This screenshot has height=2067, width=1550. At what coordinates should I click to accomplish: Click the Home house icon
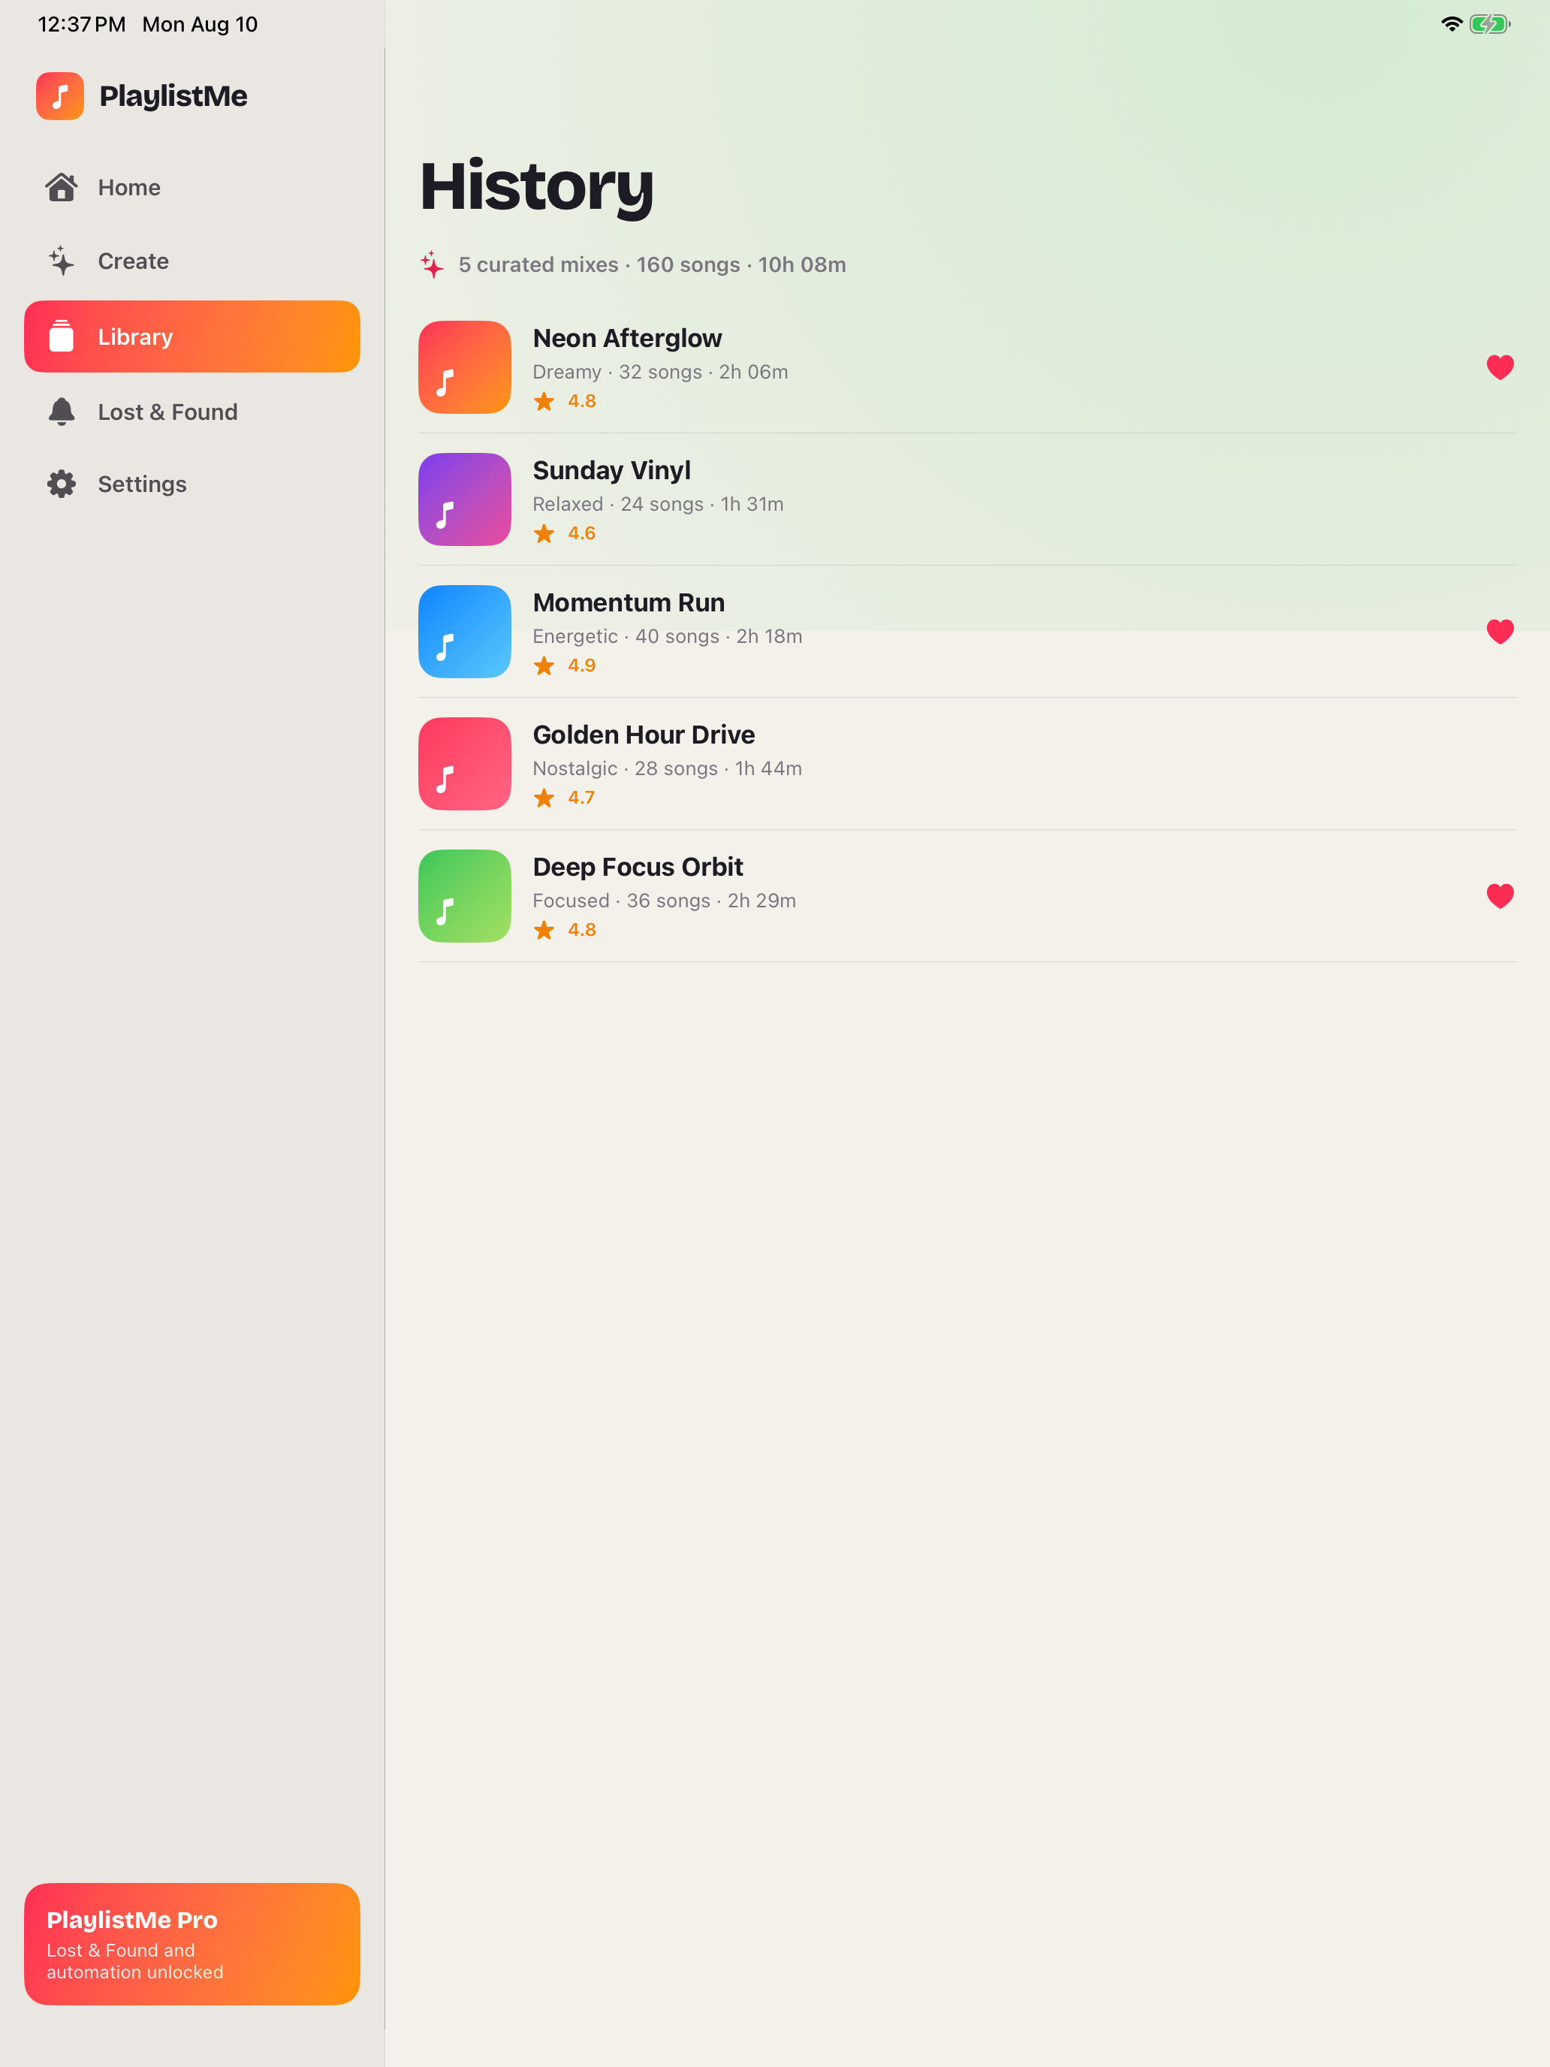(62, 188)
